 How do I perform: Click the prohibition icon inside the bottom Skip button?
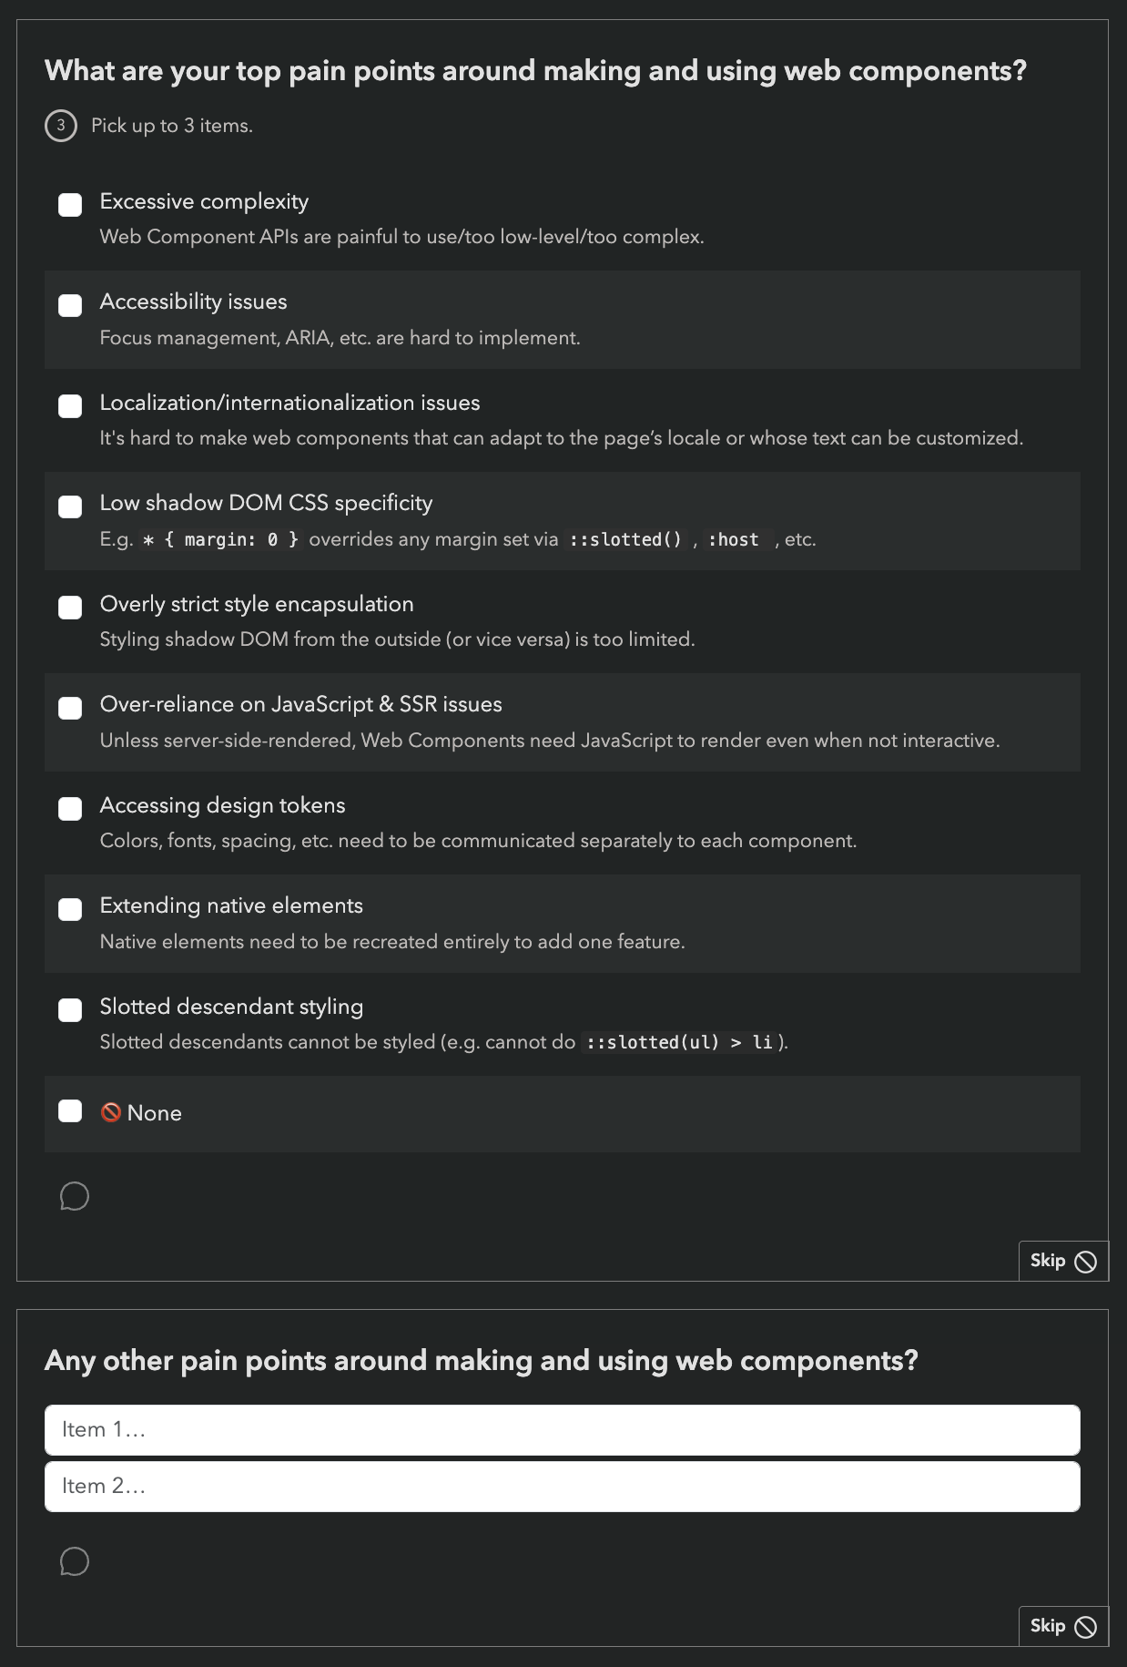[1086, 1627]
